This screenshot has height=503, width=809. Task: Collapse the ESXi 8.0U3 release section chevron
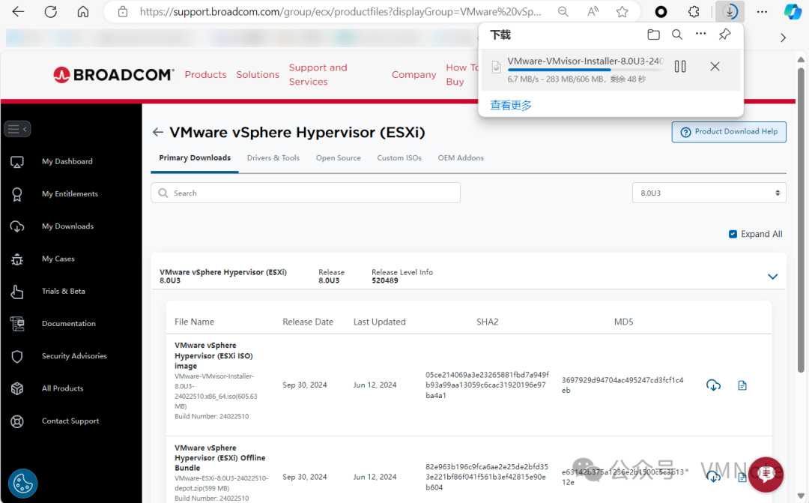click(x=772, y=277)
